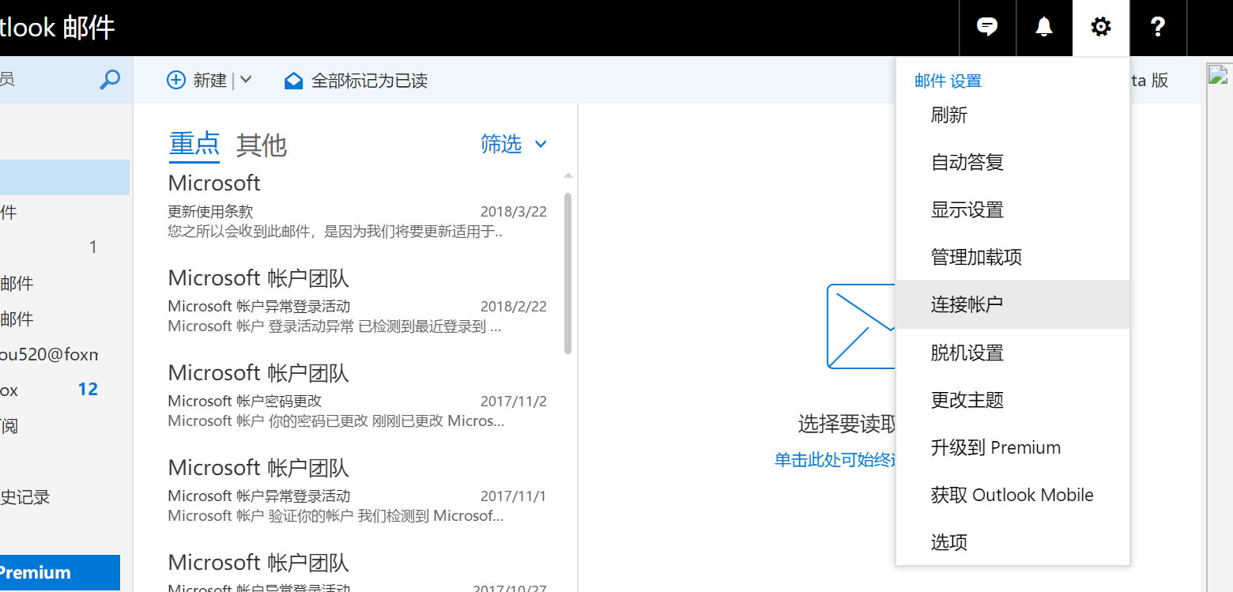Select 更改主题 menu entry
The image size is (1233, 592).
(1012, 400)
